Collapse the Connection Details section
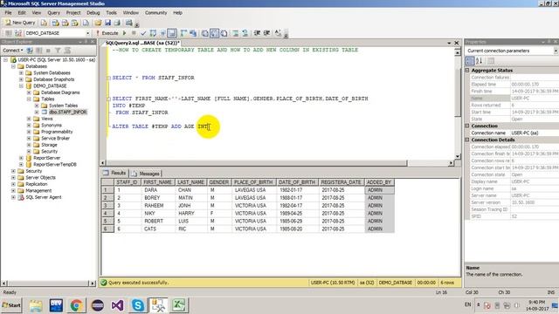 point(467,140)
